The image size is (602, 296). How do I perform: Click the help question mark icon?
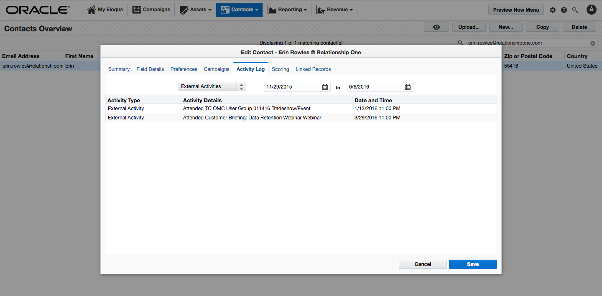(x=564, y=10)
